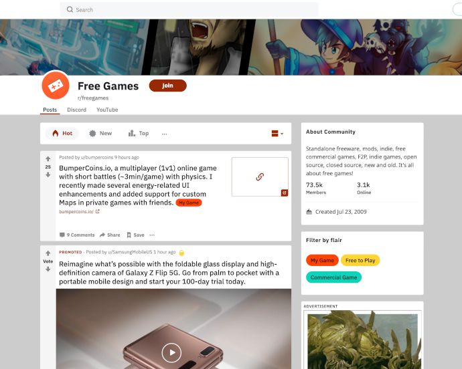Filter by Commercial Game flair
Viewport: 462px width, 369px height.
333,277
